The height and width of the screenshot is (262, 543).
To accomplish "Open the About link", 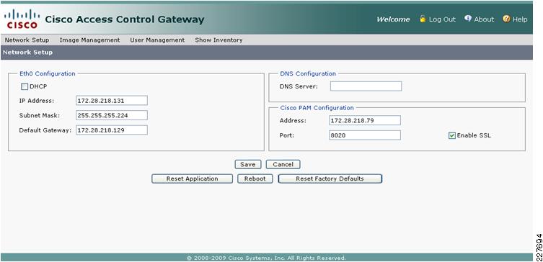I will click(484, 19).
